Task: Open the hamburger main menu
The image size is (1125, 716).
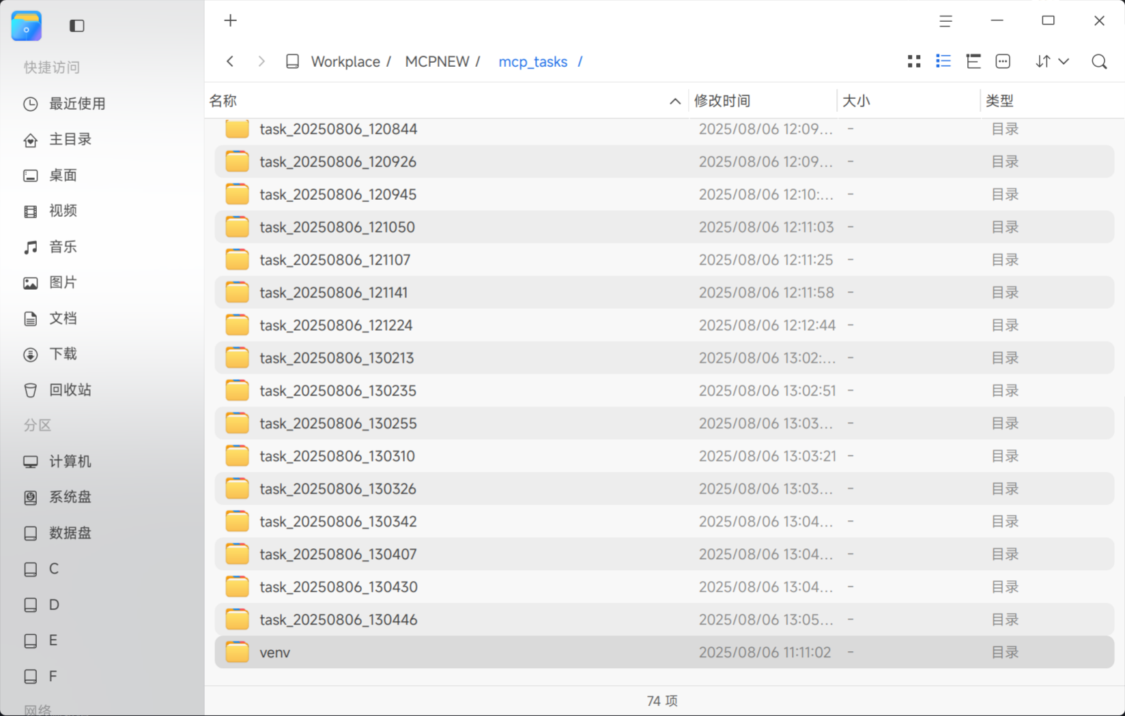Action: click(945, 21)
